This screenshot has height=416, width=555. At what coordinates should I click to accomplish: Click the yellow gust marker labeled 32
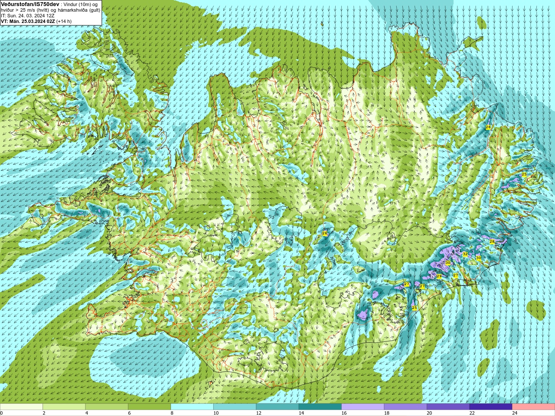(465, 254)
